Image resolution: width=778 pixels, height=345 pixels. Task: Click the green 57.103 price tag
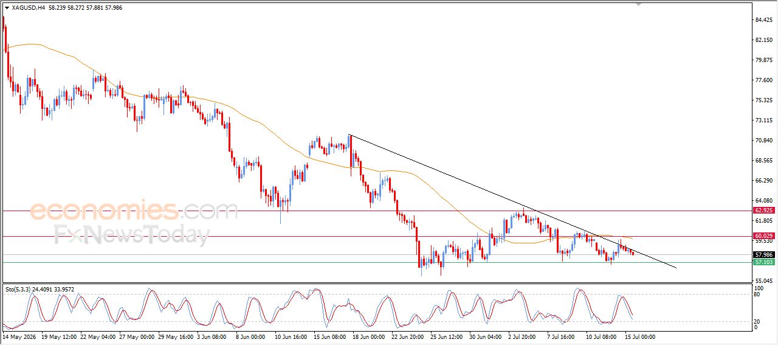coord(763,262)
